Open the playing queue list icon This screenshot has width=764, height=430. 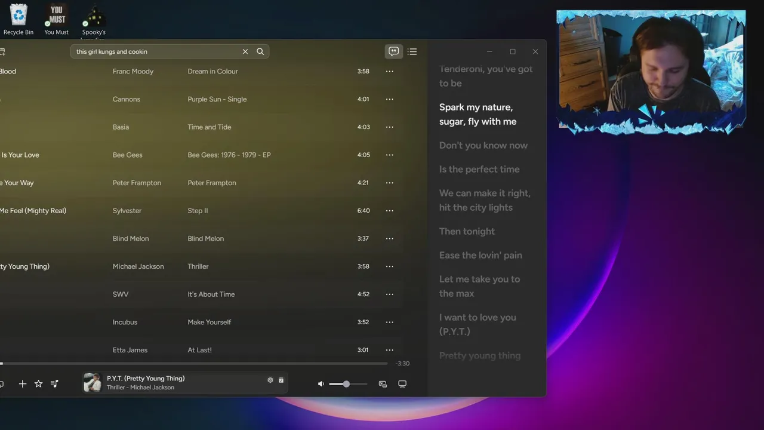(x=412, y=51)
